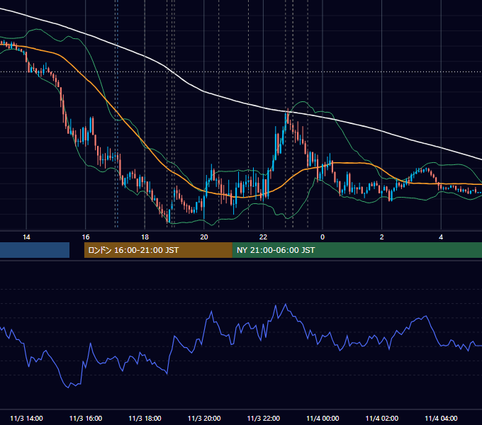
Task: Click the 11/3 18:00 date label
Action: tap(145, 418)
